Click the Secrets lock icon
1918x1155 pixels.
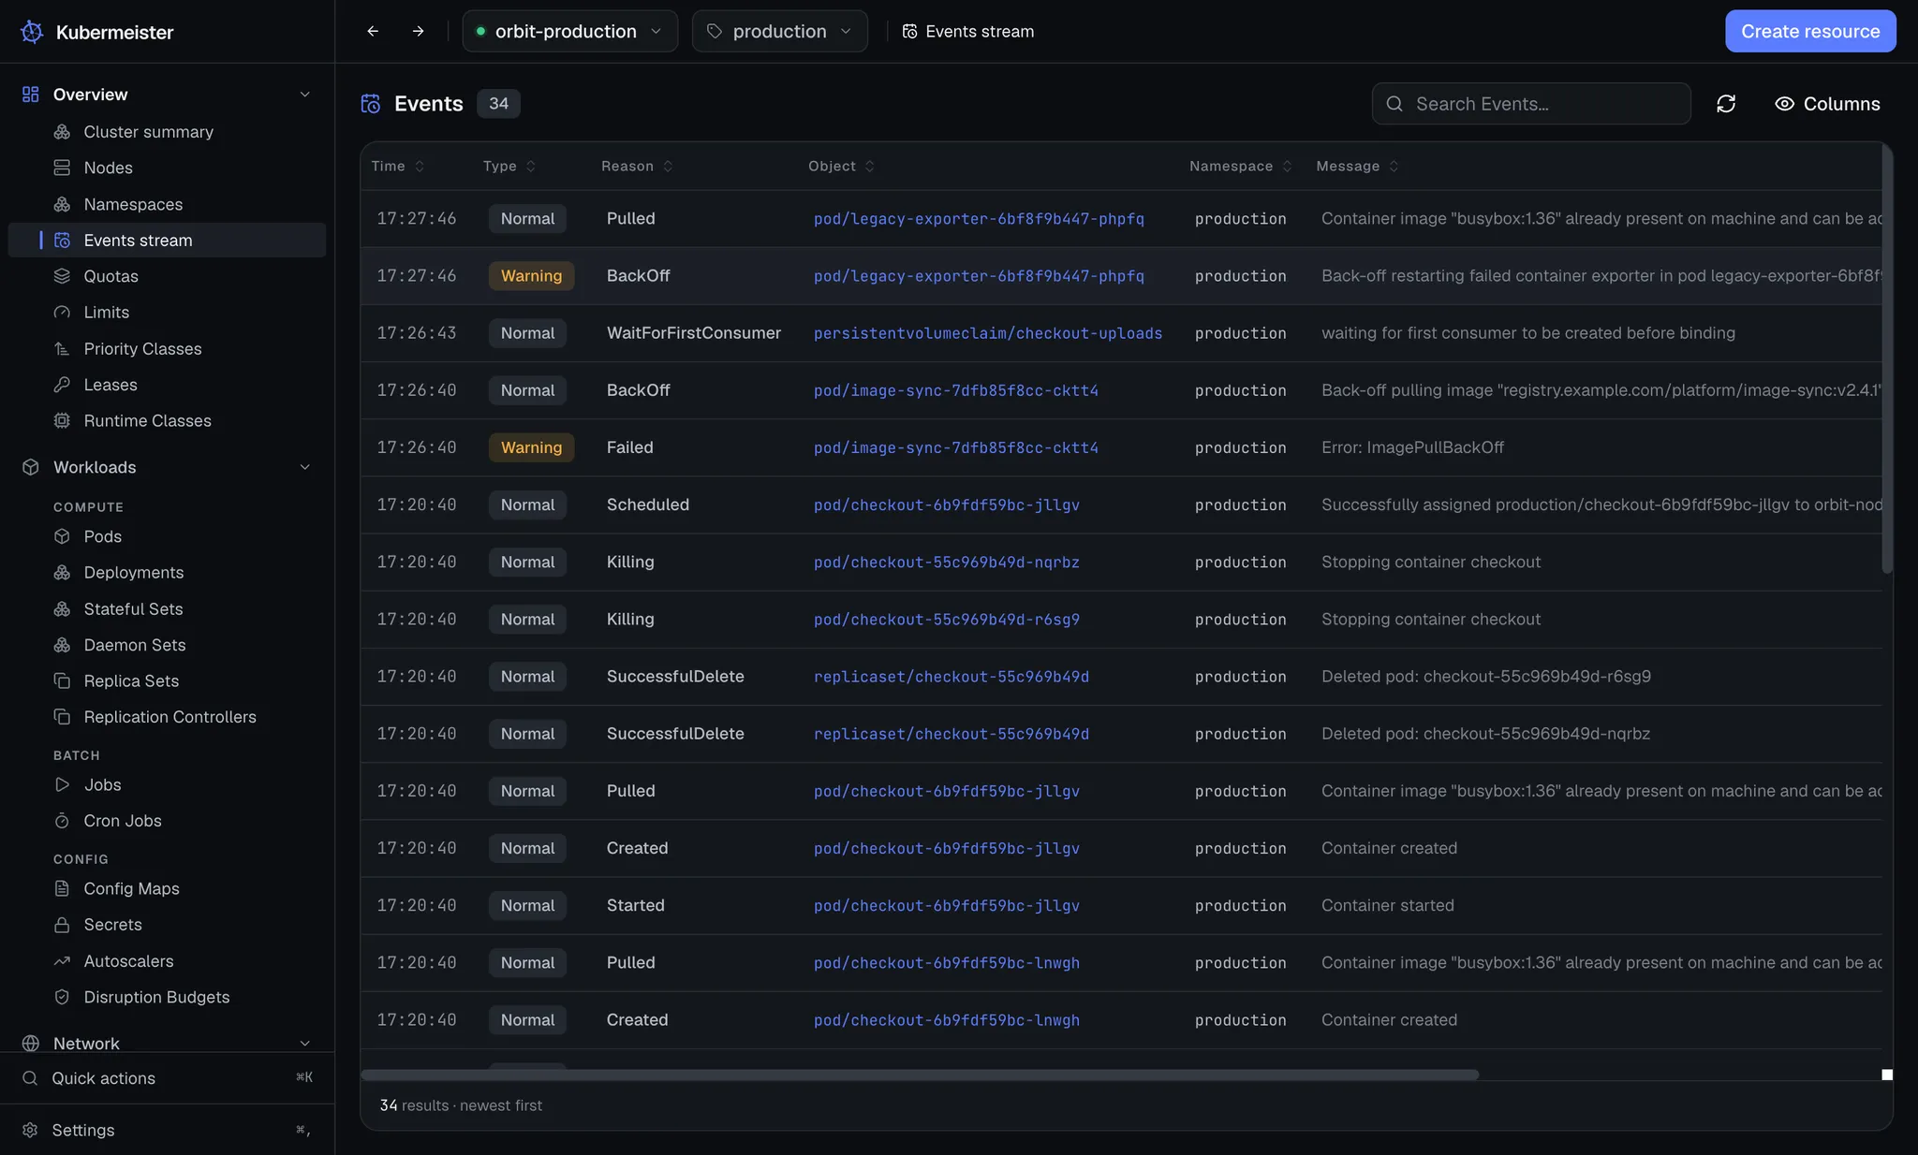click(62, 925)
